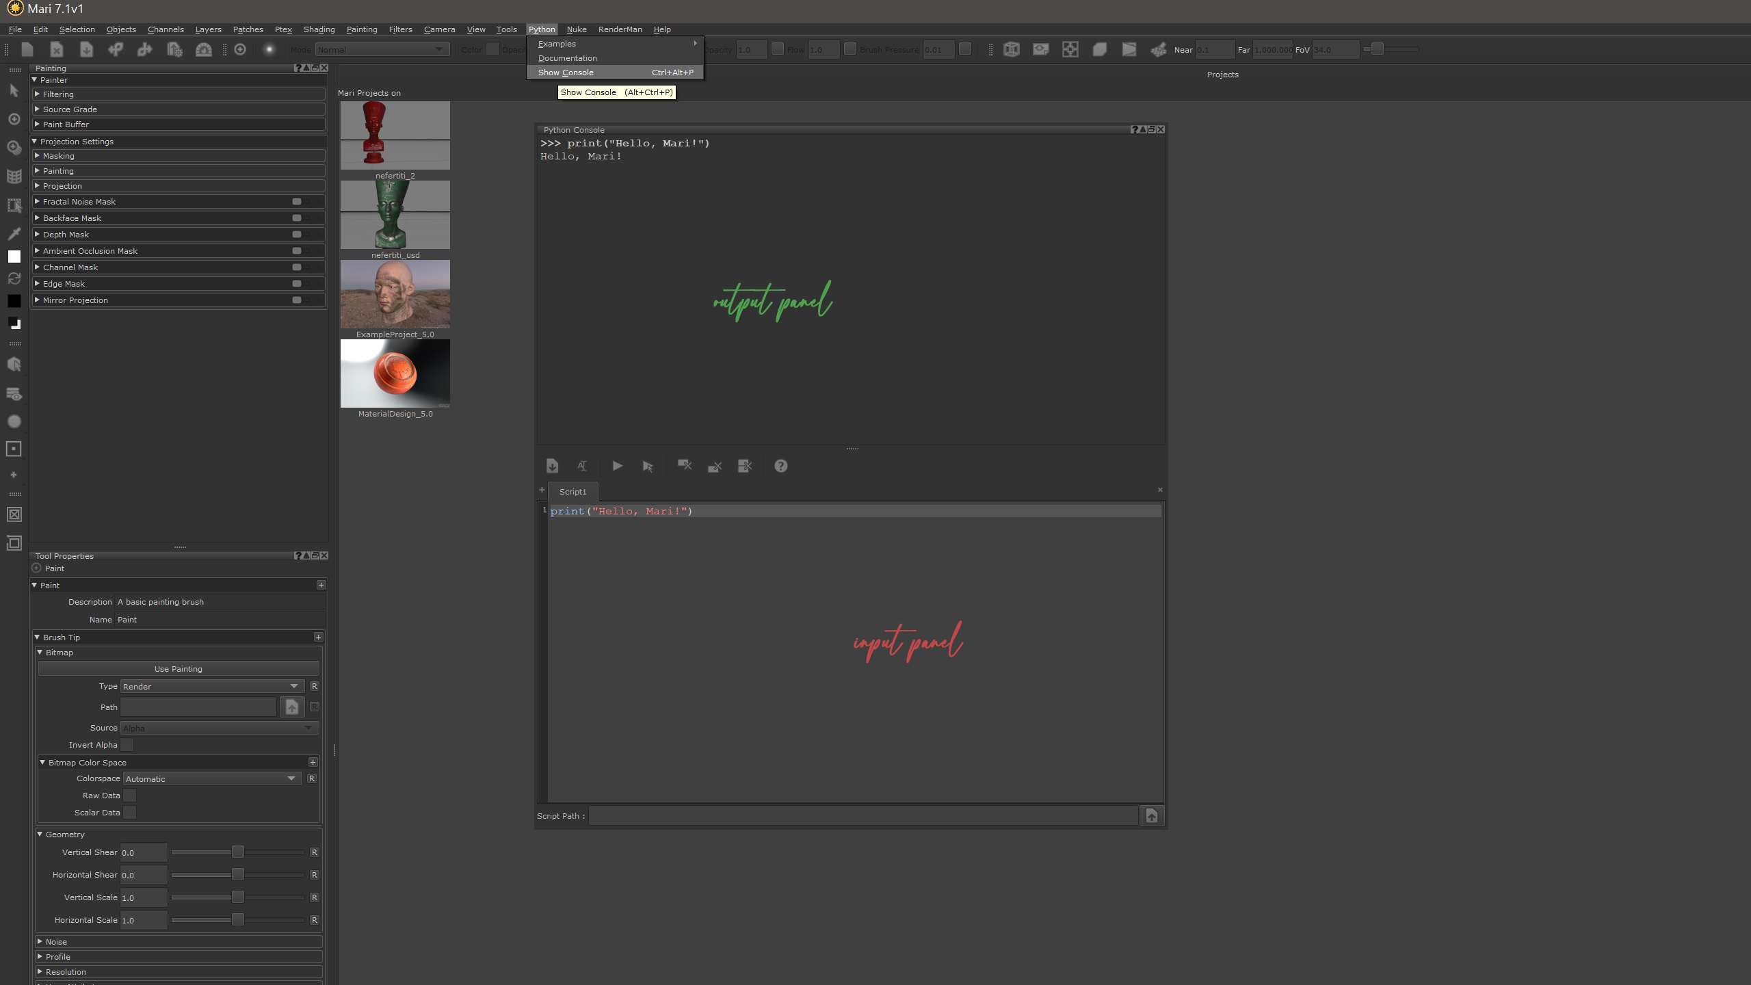Screen dimensions: 1751x985
Task: Open the Shading menu
Action: pos(319,29)
